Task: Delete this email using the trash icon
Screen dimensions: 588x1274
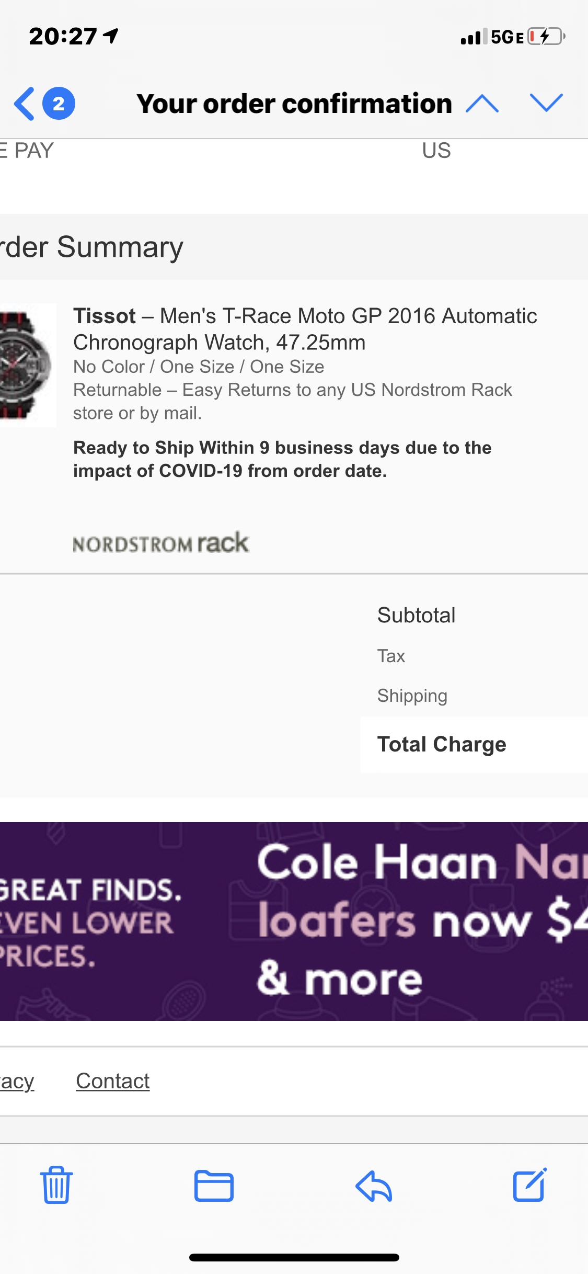Action: click(56, 1186)
